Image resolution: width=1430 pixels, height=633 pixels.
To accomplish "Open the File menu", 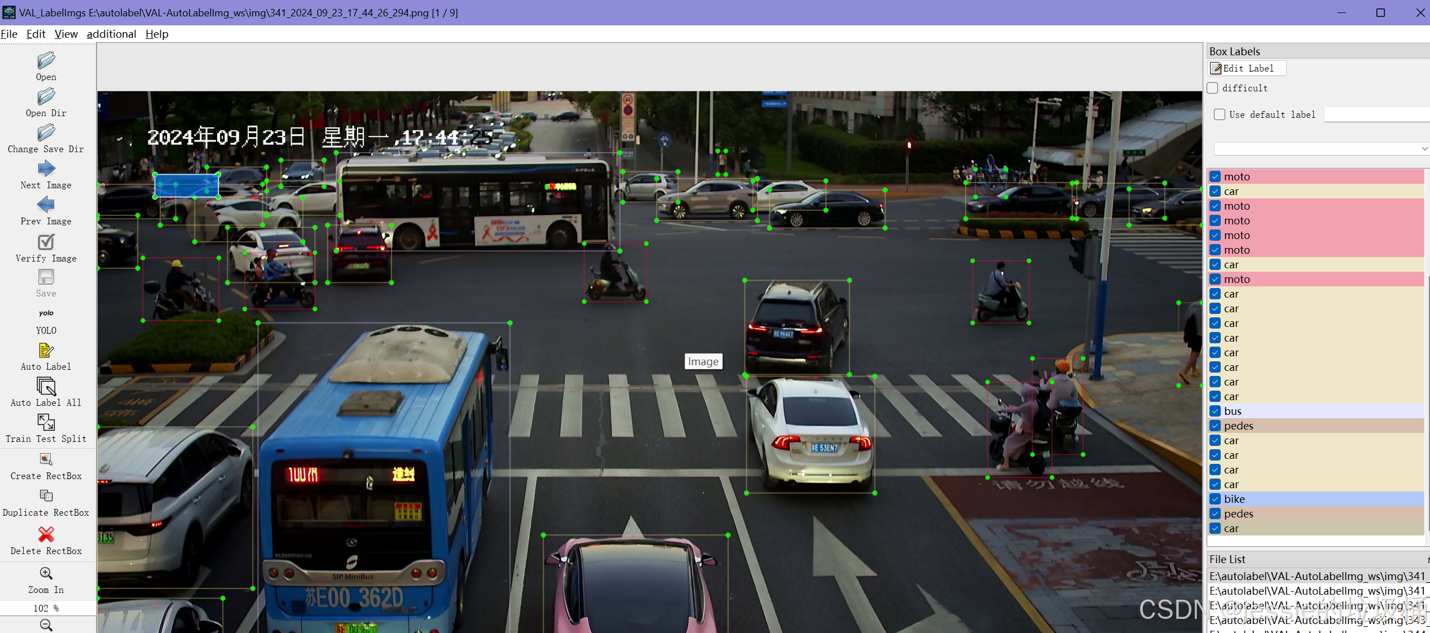I will (x=9, y=34).
